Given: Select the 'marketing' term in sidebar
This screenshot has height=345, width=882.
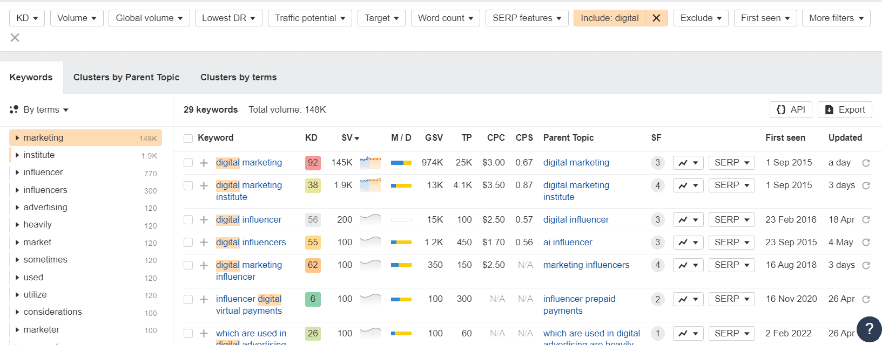Looking at the screenshot, I should point(86,138).
